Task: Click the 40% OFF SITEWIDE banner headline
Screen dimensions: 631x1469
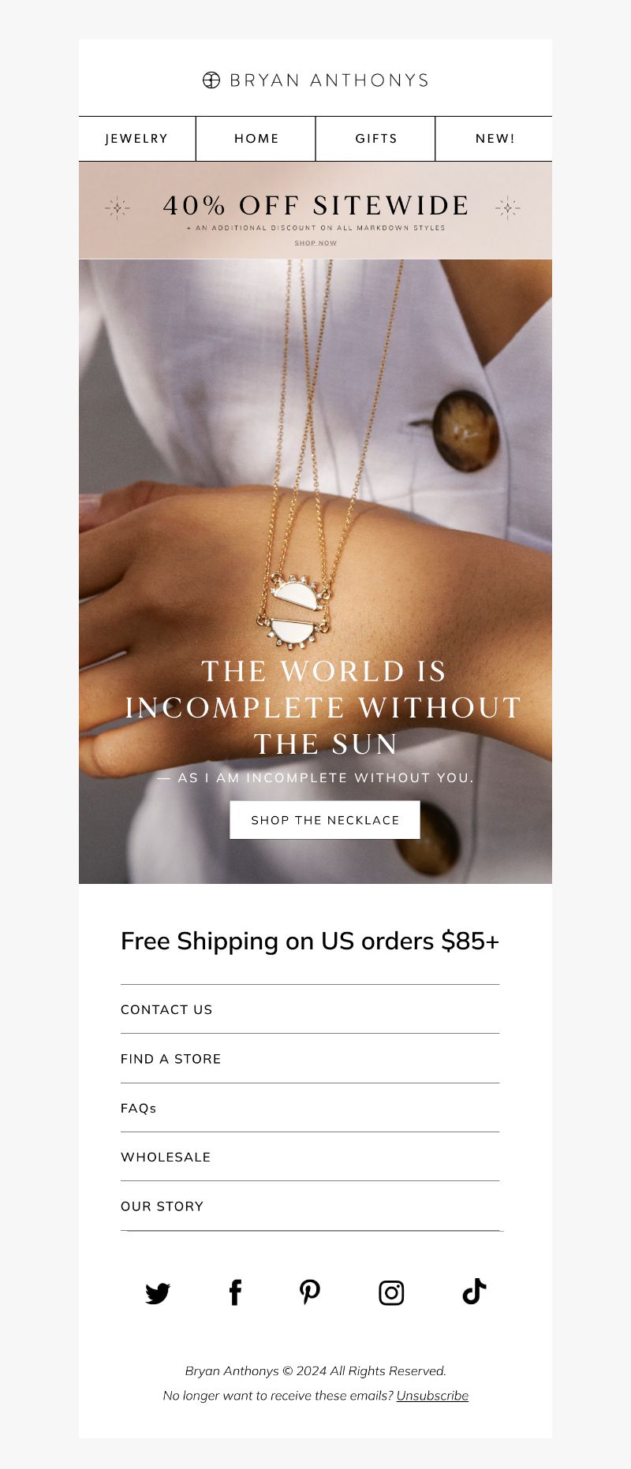Action: coord(315,206)
